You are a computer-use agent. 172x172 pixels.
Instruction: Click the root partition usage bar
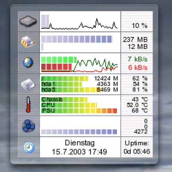click(x=64, y=79)
